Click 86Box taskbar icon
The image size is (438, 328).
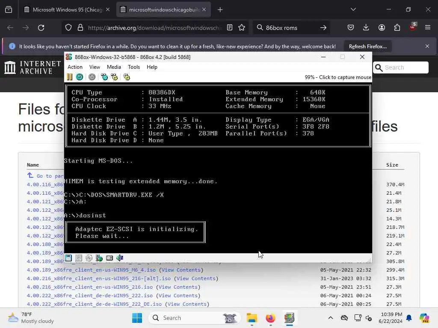pos(289,318)
